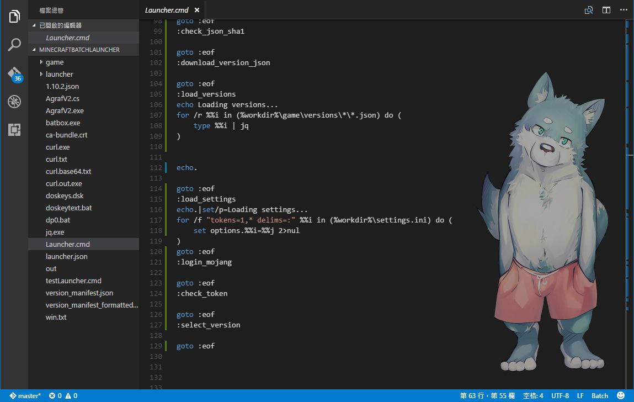The width and height of the screenshot is (634, 402).
Task: Open the Explorer view in activity bar
Action: (x=14, y=17)
